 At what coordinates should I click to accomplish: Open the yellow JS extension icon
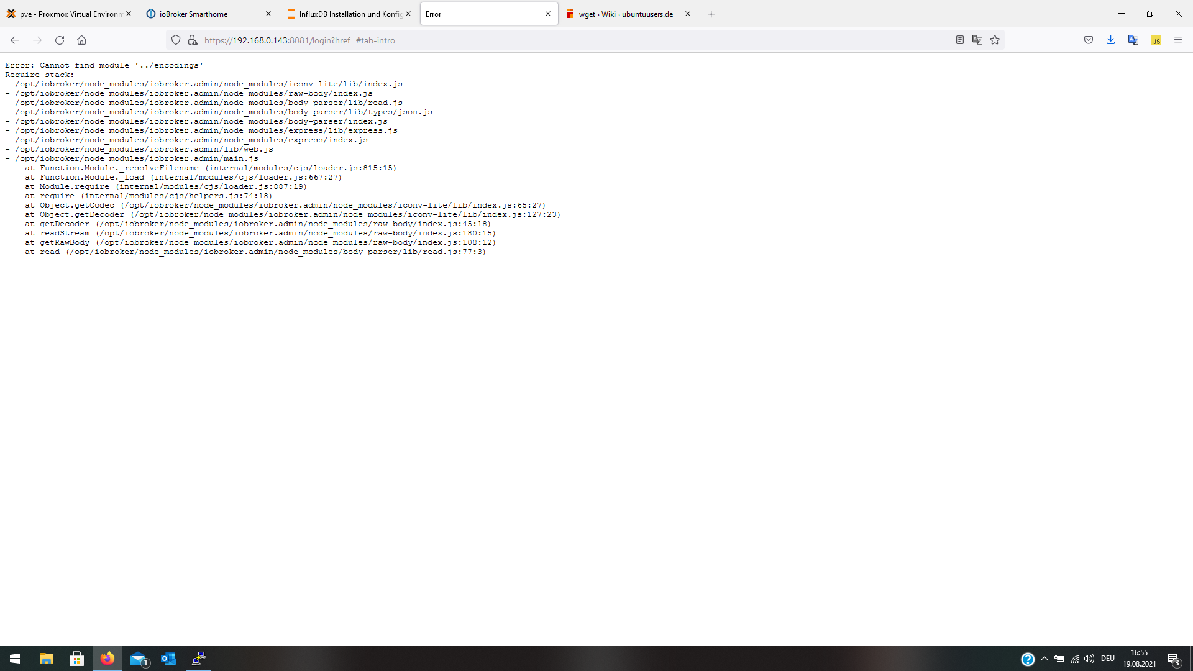coord(1156,40)
